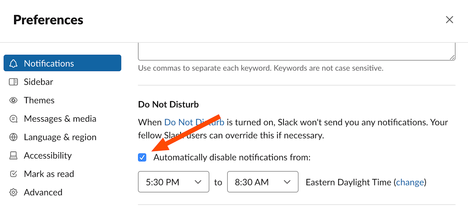Viewport: 468px width, 215px height.
Task: Open the Advanced preferences section
Action: tap(43, 192)
